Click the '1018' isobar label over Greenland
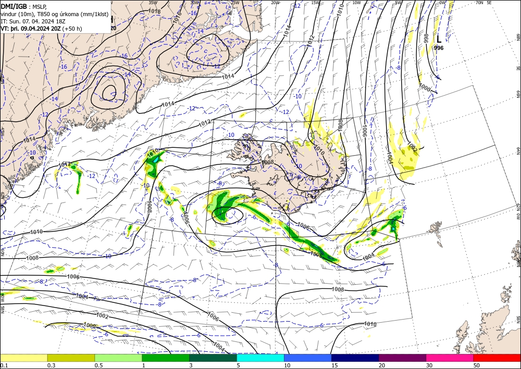This screenshot has height=369, width=521. (x=155, y=11)
